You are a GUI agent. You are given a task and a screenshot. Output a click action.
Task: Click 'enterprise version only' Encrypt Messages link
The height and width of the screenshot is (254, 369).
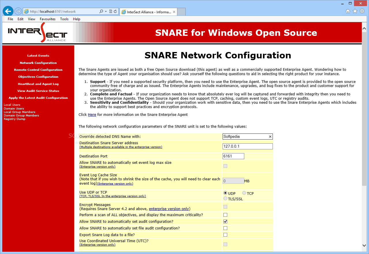[x=169, y=209]
